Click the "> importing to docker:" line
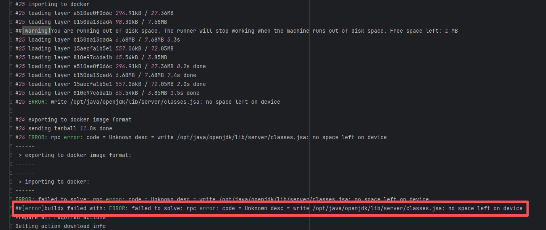This screenshot has width=546, height=230. (x=54, y=182)
